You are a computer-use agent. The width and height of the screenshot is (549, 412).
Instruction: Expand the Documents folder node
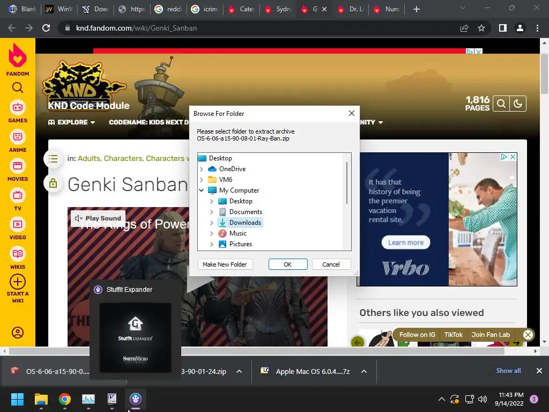tap(211, 212)
